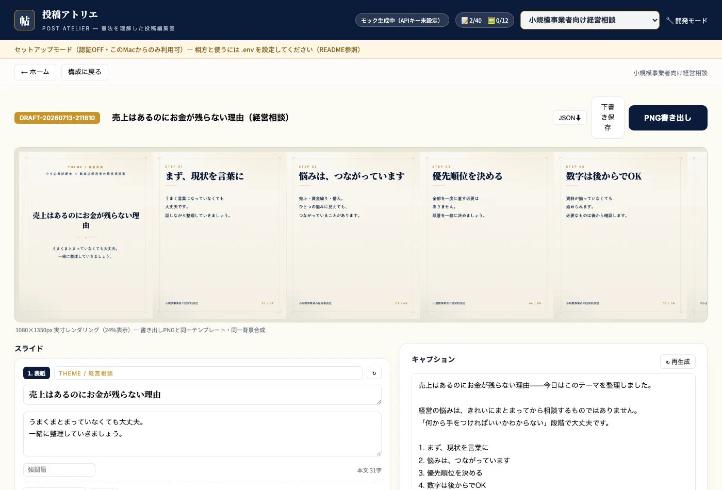Click the 本文 31字 character count
Viewport: 722px width, 490px height.
coord(369,470)
